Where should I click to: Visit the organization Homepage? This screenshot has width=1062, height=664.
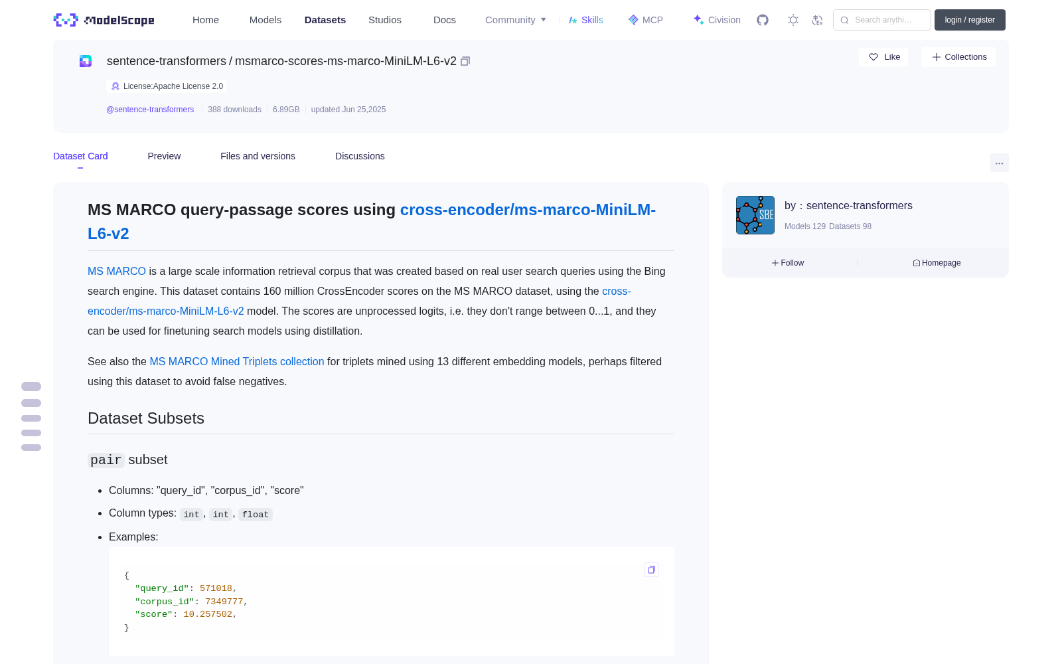point(937,263)
